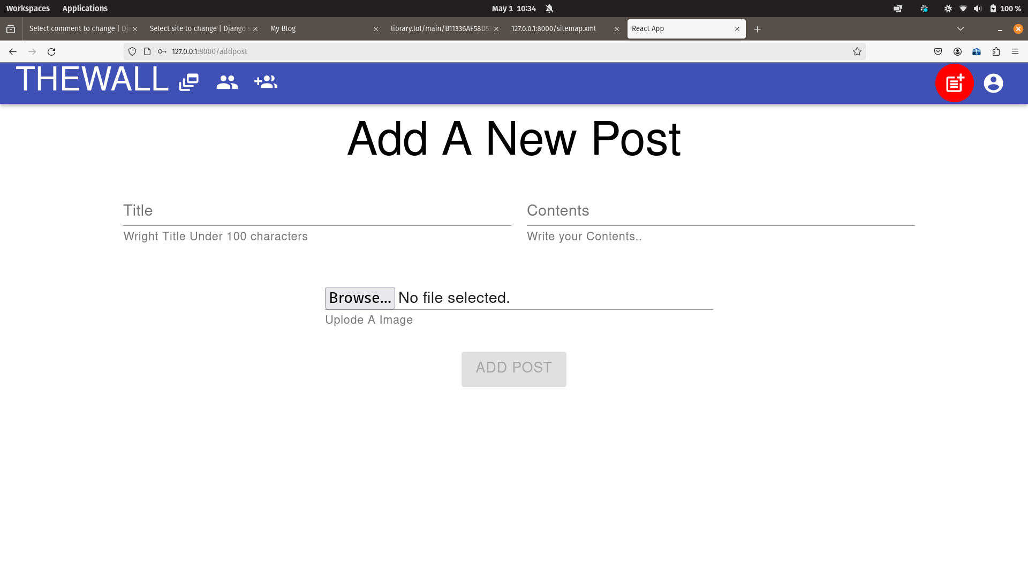Click the display windows tray icon
The height and width of the screenshot is (578, 1028).
(898, 9)
